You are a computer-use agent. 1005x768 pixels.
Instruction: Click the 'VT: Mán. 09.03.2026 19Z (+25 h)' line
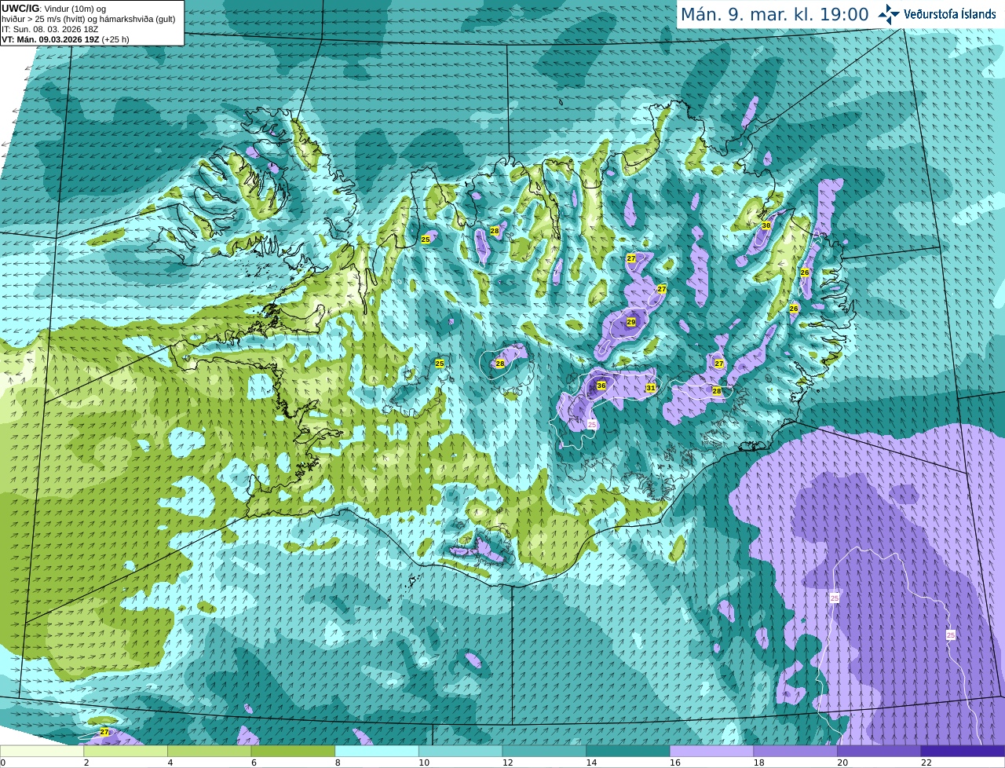[x=65, y=39]
